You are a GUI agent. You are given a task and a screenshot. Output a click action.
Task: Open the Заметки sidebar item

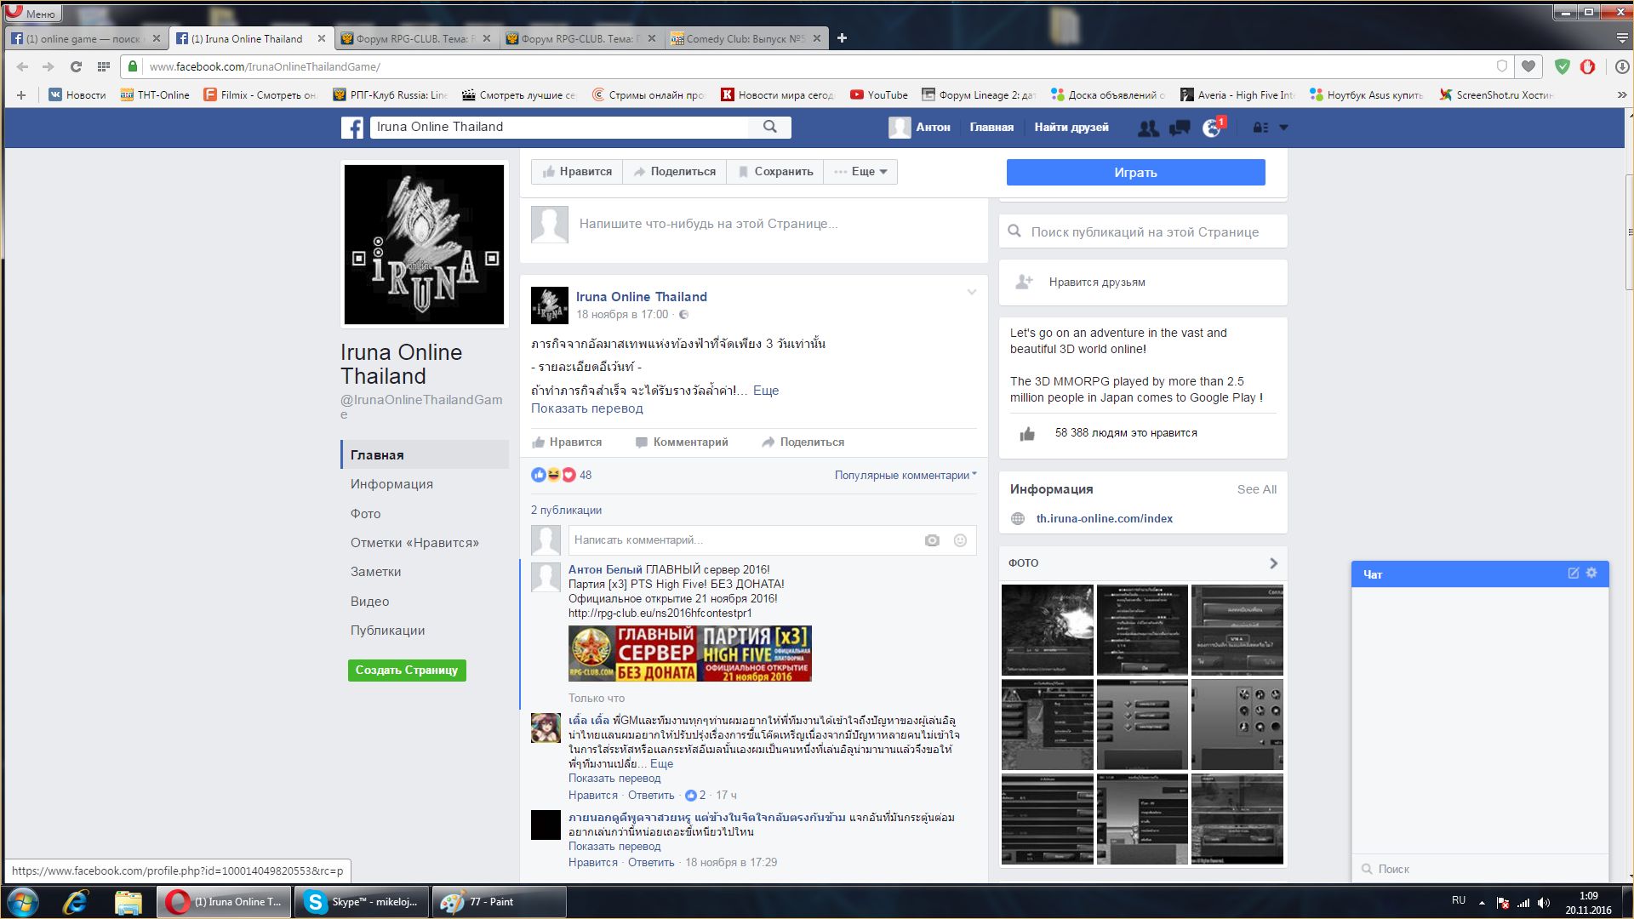coord(375,572)
